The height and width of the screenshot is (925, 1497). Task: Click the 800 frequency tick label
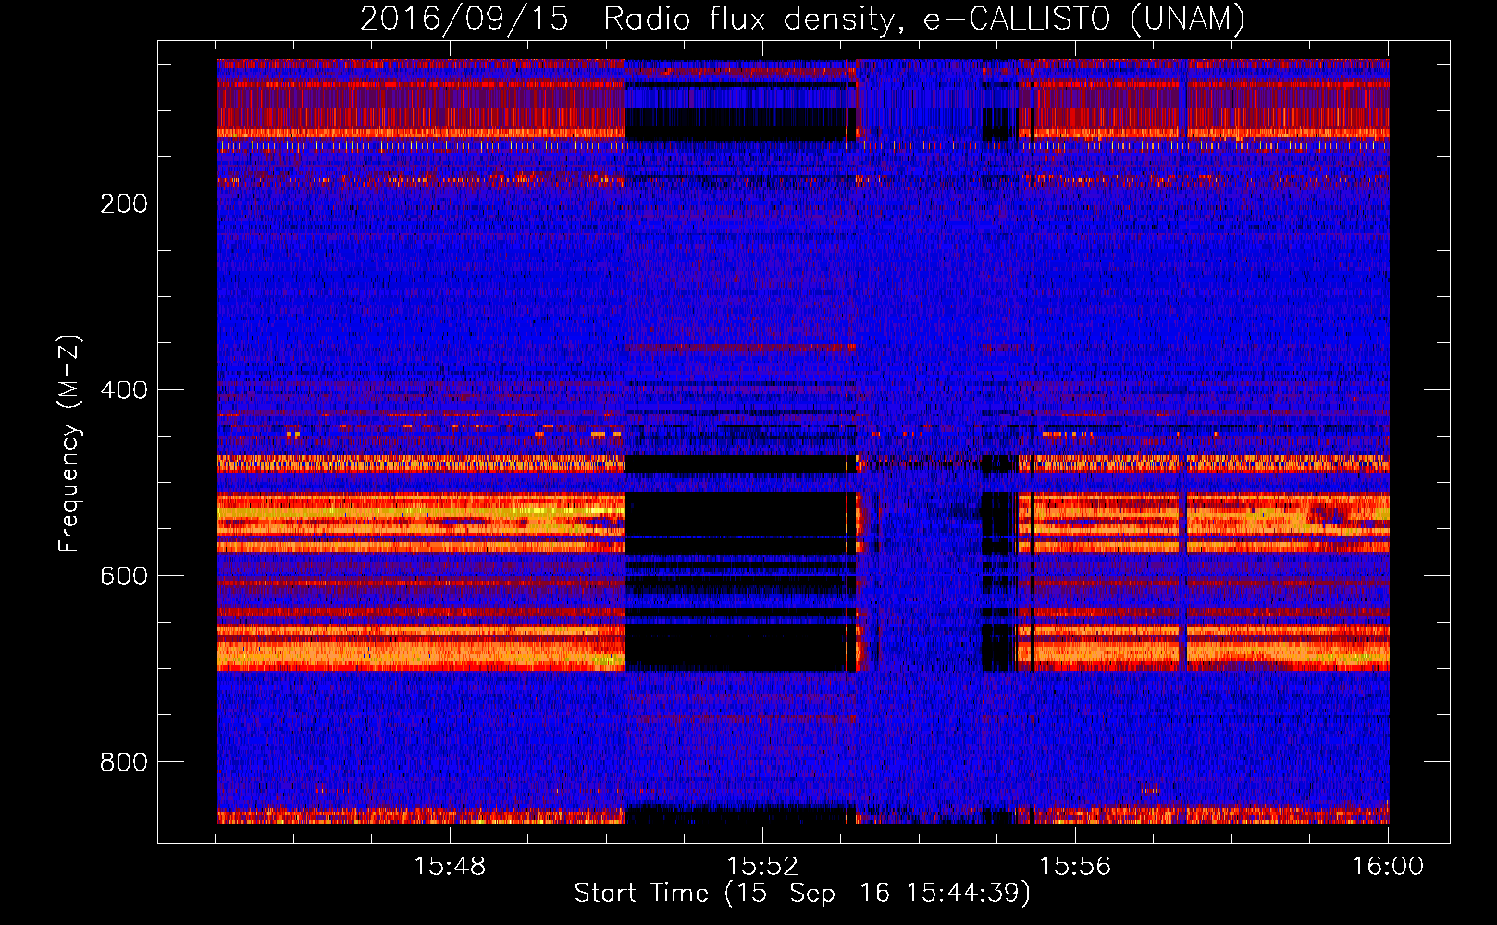click(x=124, y=762)
